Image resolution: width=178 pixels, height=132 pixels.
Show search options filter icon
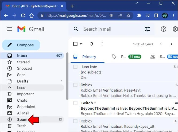[147, 29]
